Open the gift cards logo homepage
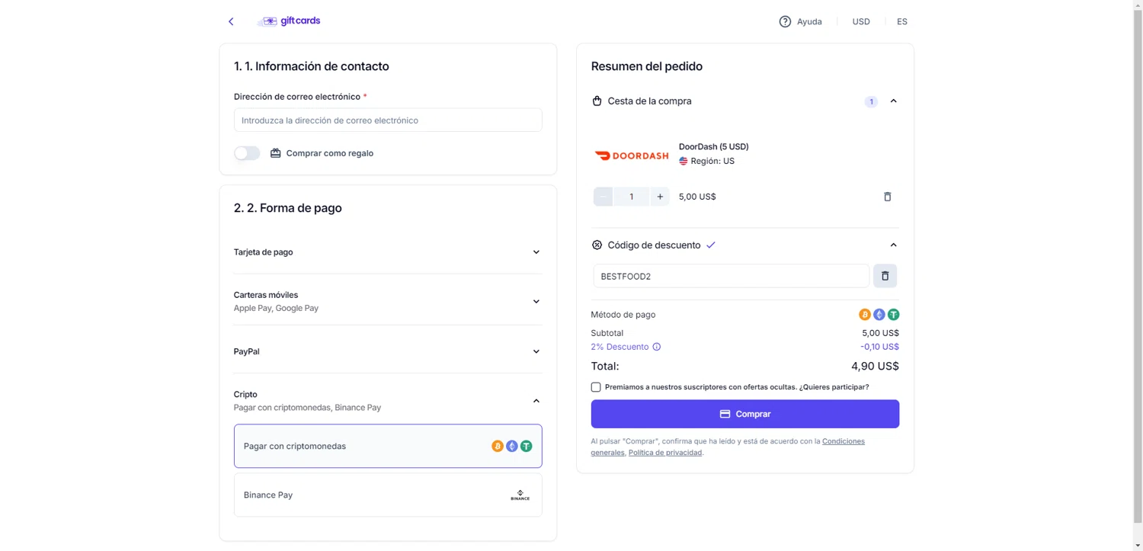The image size is (1143, 551). (x=289, y=21)
